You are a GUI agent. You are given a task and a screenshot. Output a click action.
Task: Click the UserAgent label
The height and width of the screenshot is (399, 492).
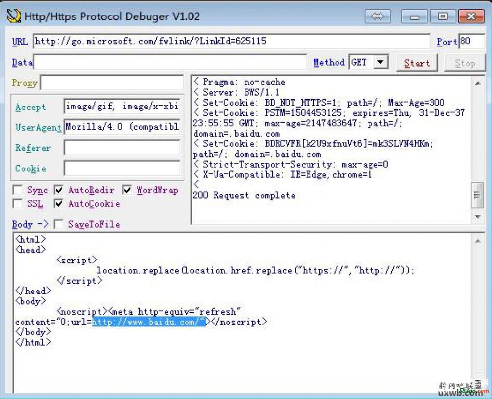(x=38, y=127)
